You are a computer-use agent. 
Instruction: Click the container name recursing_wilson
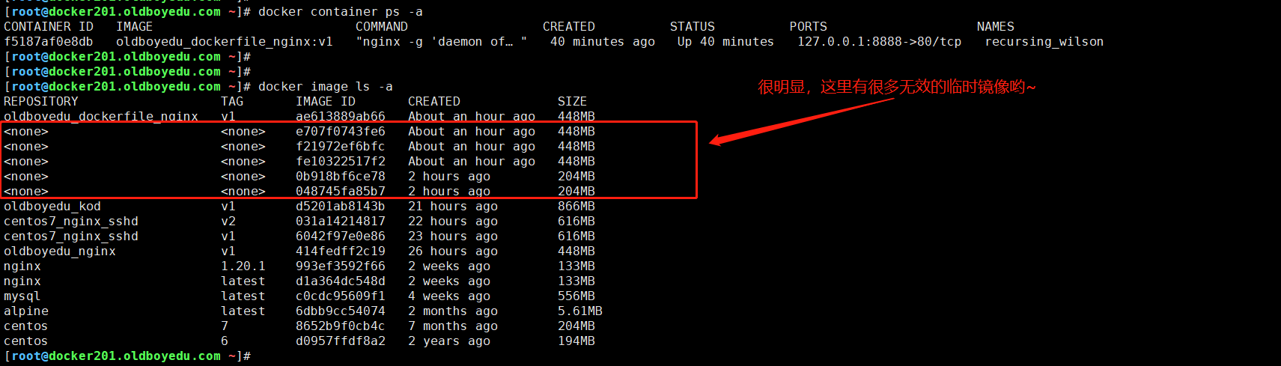coord(1044,42)
